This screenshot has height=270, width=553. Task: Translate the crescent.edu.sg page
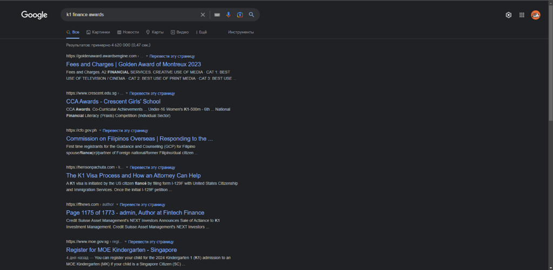point(152,93)
